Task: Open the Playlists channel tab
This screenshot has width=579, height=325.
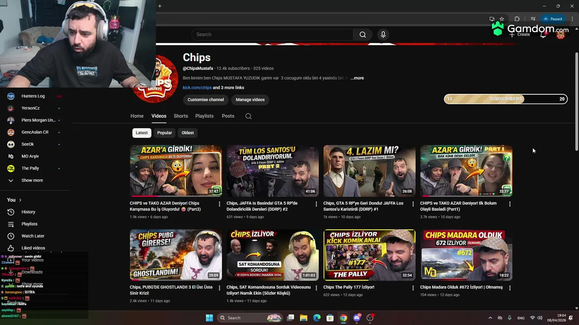Action: [x=204, y=116]
